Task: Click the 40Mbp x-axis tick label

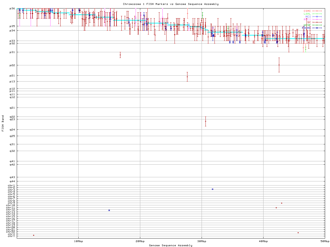Action: (x=263, y=241)
